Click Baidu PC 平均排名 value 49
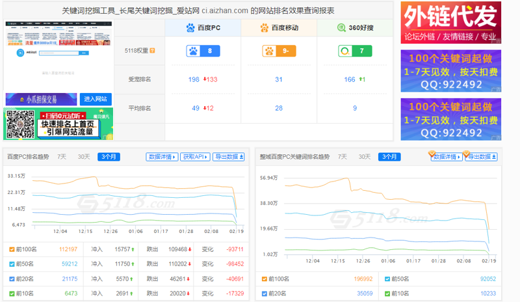The image size is (520, 302). point(196,108)
